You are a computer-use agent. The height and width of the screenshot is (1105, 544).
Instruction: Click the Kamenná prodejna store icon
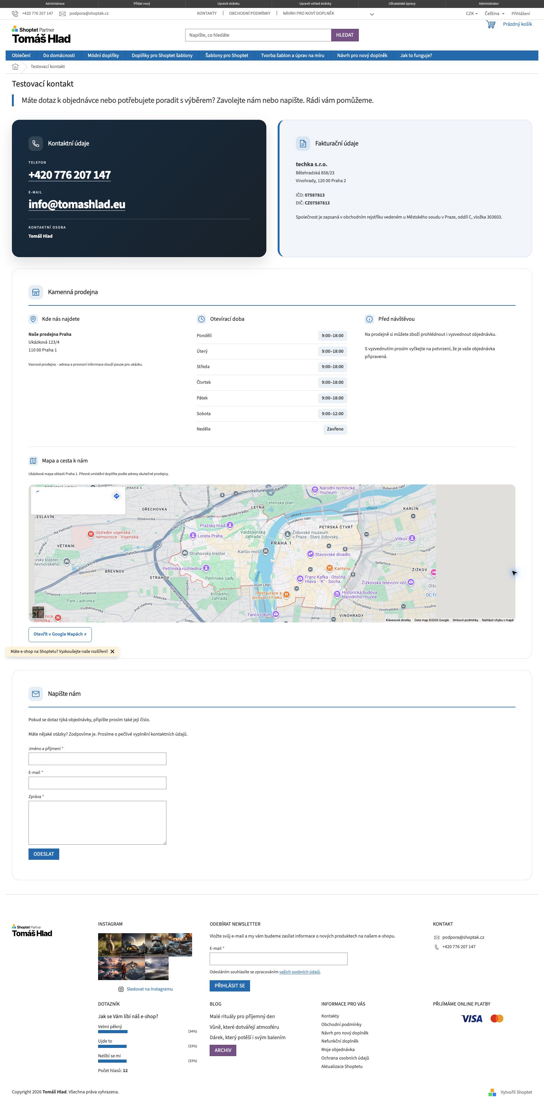point(36,292)
